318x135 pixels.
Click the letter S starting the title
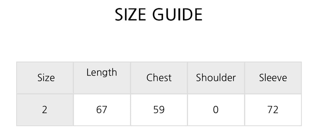tap(119, 15)
